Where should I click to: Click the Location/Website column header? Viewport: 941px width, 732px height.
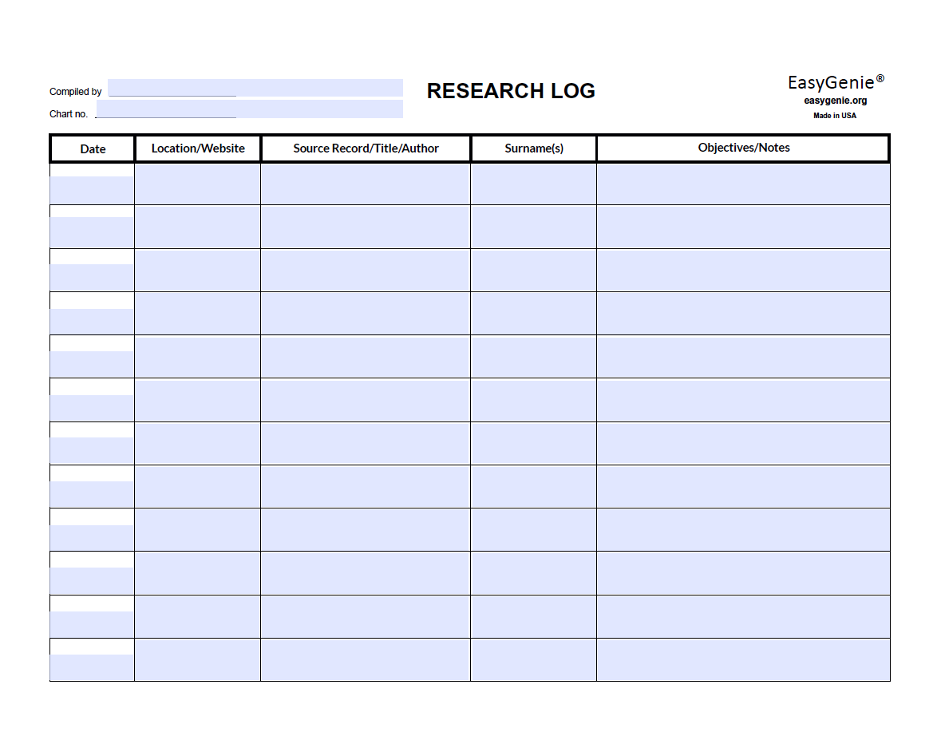click(197, 148)
